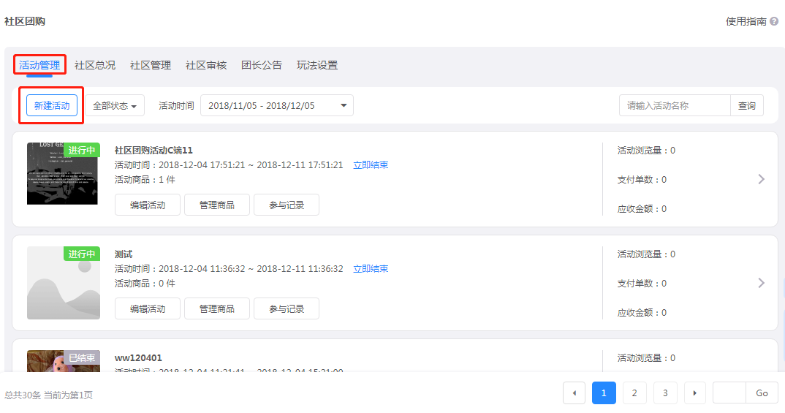End 社区团购活动C端11 via 立即结束 link
Viewport: 785px width, 413px height.
371,165
